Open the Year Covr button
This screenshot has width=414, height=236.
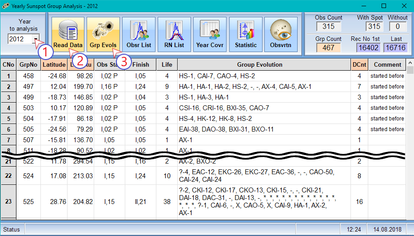tap(210, 34)
